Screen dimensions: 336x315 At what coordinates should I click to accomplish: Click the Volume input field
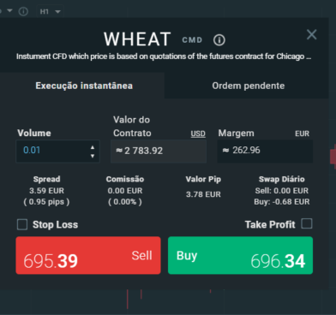[x=57, y=152]
